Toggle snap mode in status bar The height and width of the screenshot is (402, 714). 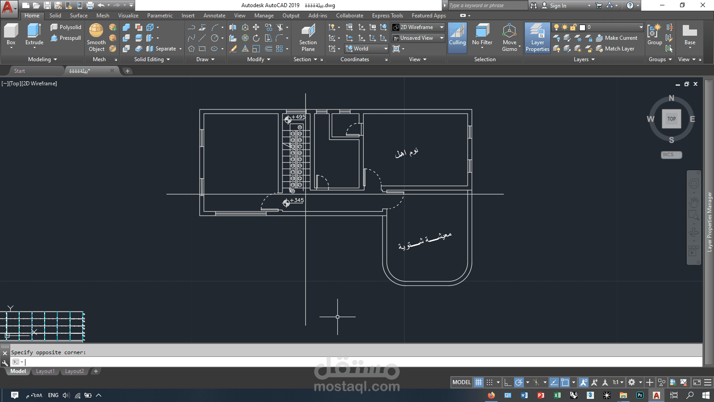490,382
